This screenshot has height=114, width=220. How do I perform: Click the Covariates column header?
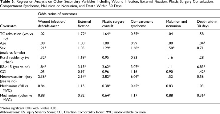pyautogui.click(x=8, y=26)
